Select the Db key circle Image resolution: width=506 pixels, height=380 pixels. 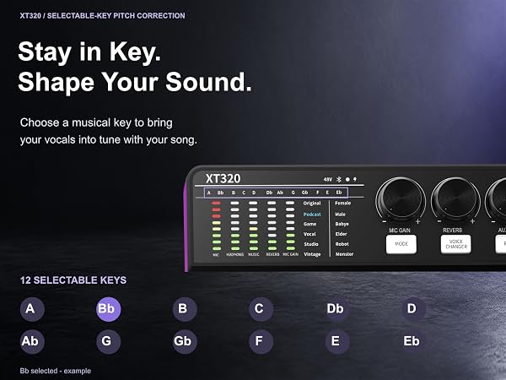(x=337, y=309)
